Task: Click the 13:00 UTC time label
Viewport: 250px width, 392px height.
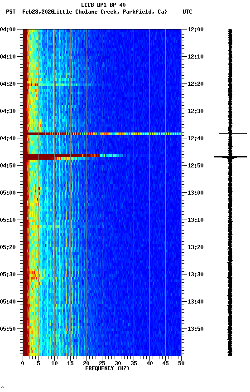Action: pos(196,193)
